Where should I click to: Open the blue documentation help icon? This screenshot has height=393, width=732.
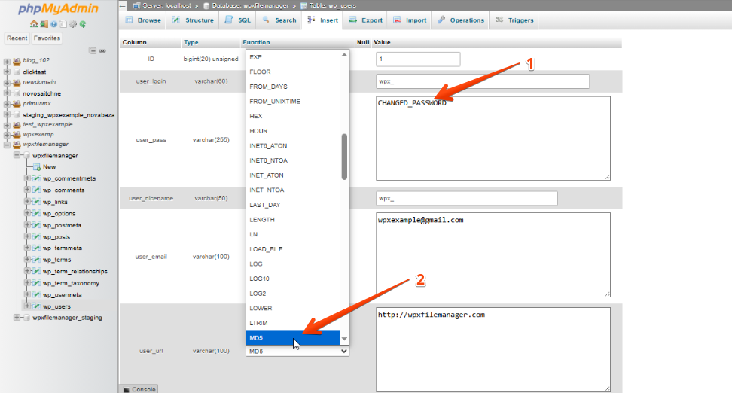click(x=54, y=24)
